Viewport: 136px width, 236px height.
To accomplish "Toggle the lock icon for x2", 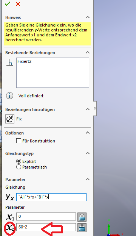I will 82,228.
